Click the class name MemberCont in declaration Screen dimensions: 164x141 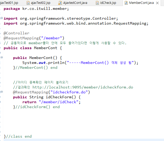pyautogui.click(x=45, y=48)
